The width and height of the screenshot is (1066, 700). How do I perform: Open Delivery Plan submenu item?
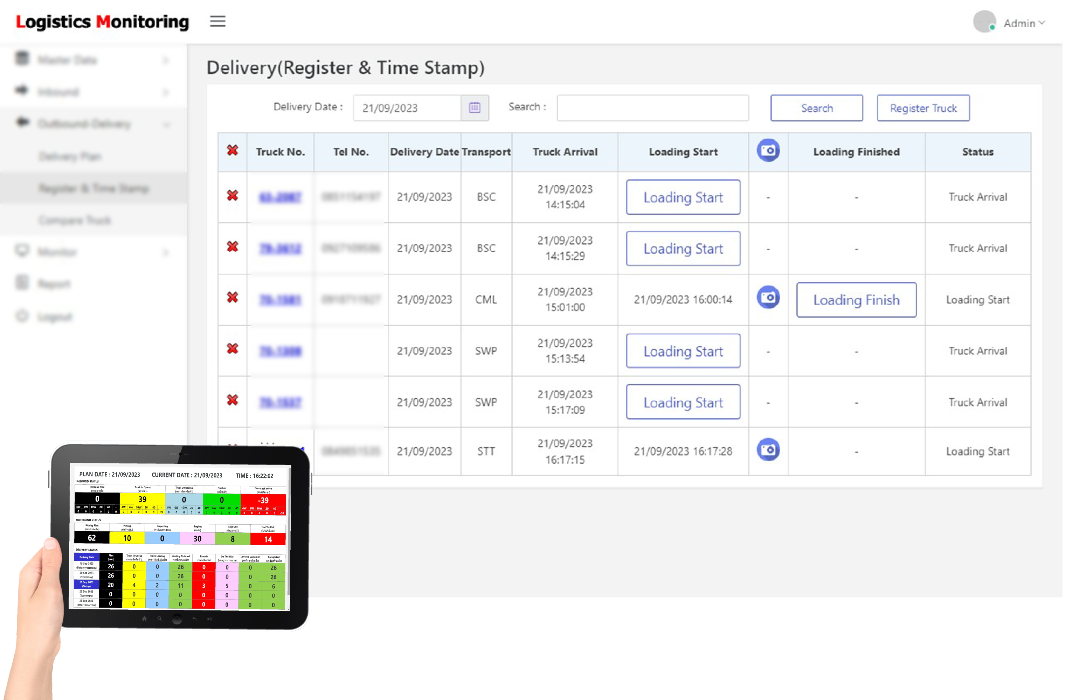[x=70, y=157]
